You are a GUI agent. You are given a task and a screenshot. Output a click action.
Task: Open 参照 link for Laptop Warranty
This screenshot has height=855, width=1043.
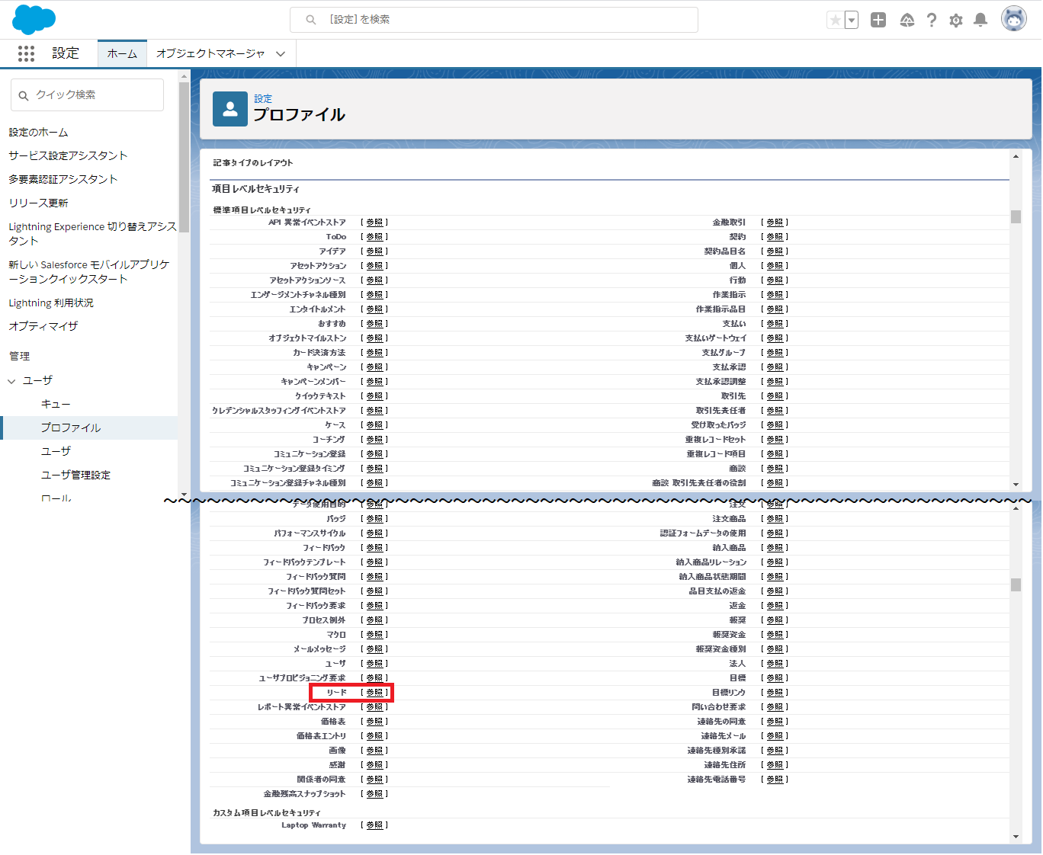coord(374,825)
